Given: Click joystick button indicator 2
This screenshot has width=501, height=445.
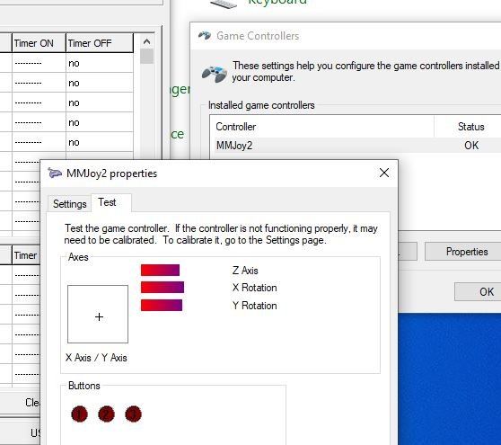Looking at the screenshot, I should coord(106,414).
